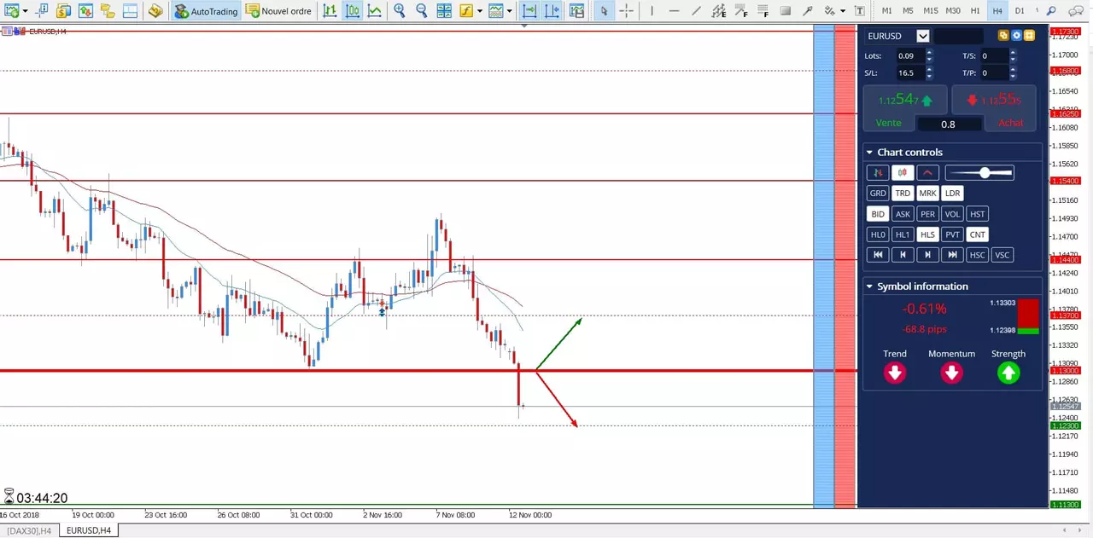Open the search magnifier
Screen dimensions: 1093x538
point(1051,11)
